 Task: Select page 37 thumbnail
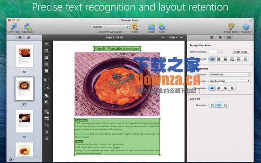point(24,89)
